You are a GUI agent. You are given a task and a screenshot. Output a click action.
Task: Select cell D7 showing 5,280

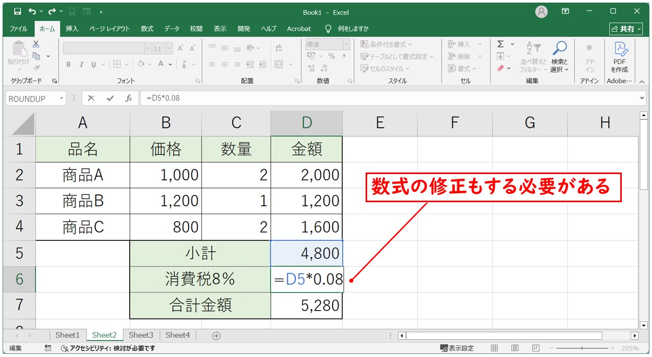click(x=307, y=305)
